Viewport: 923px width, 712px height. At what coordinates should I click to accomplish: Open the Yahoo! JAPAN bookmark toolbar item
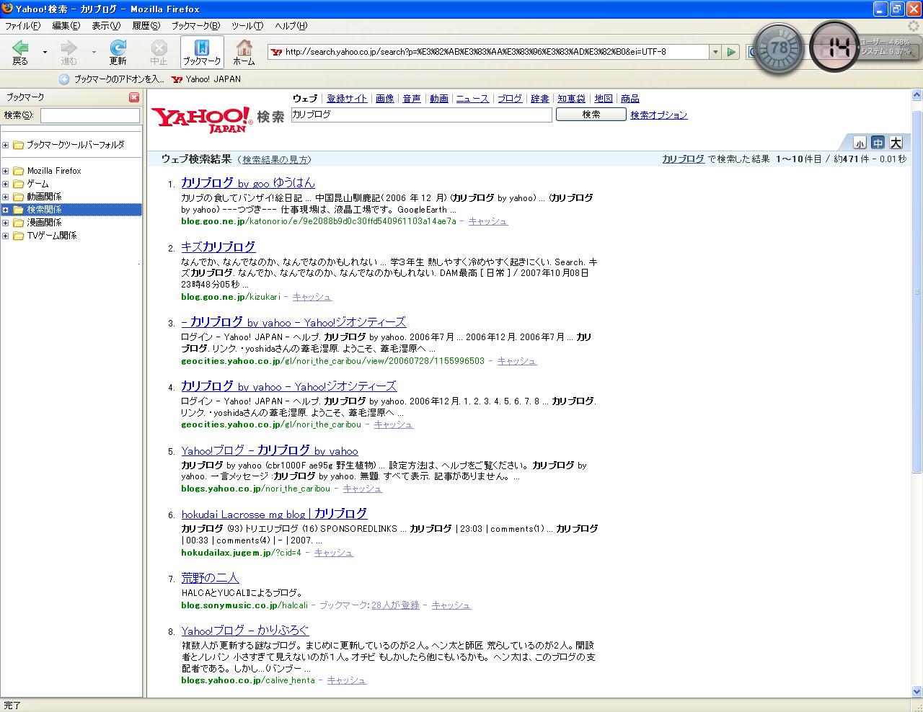point(206,79)
